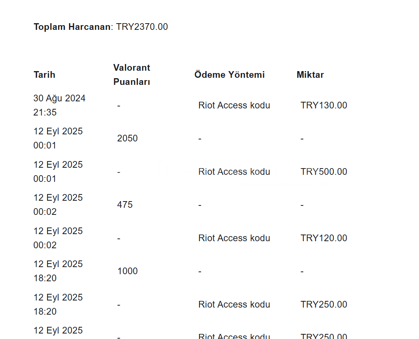Click the Toplam Harcanan label
Screen dimensions: 419x339
[x=72, y=27]
